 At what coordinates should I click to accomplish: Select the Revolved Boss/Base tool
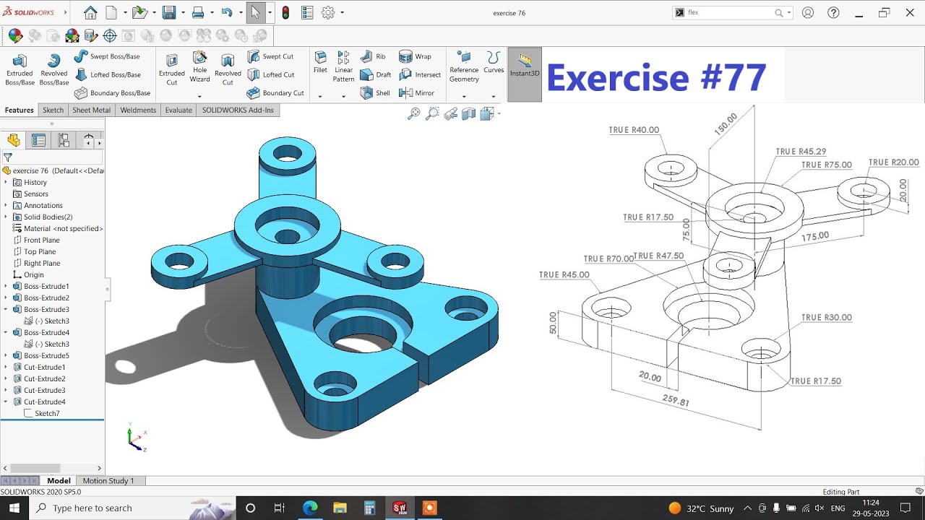pyautogui.click(x=53, y=69)
